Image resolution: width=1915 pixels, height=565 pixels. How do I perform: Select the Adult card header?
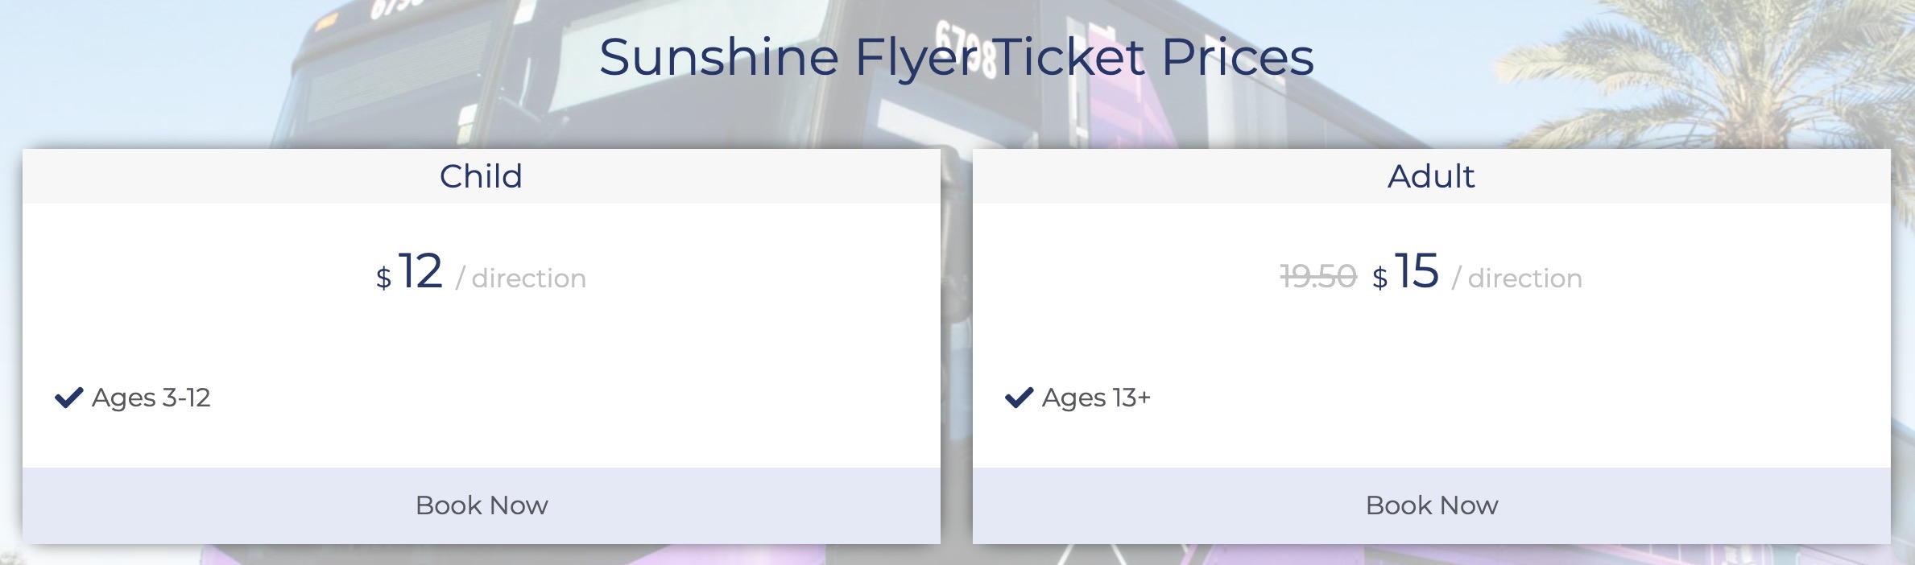click(1432, 176)
